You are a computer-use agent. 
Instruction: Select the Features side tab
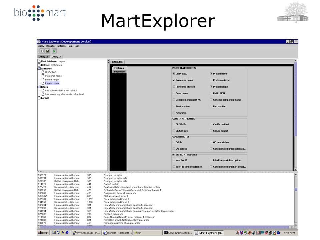point(119,68)
